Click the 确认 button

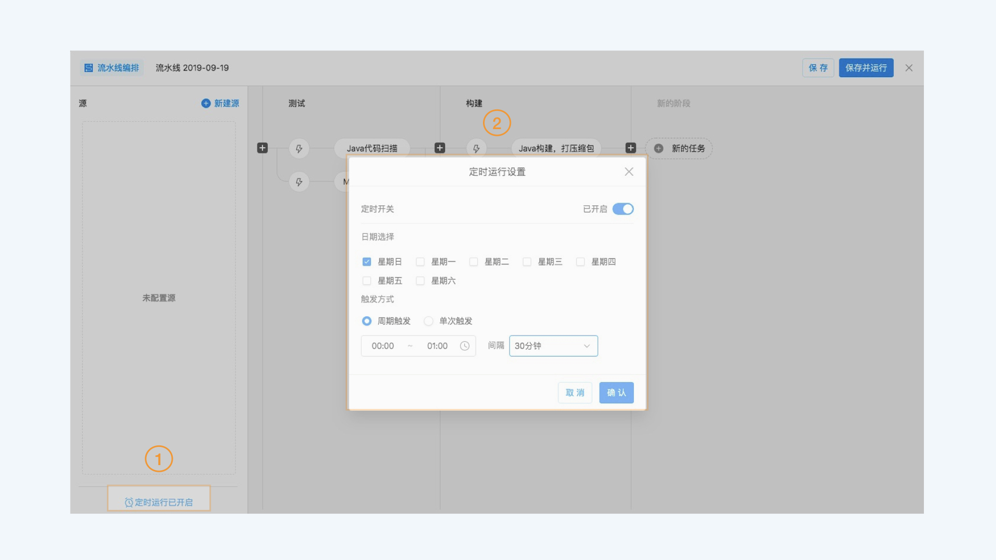click(x=616, y=393)
